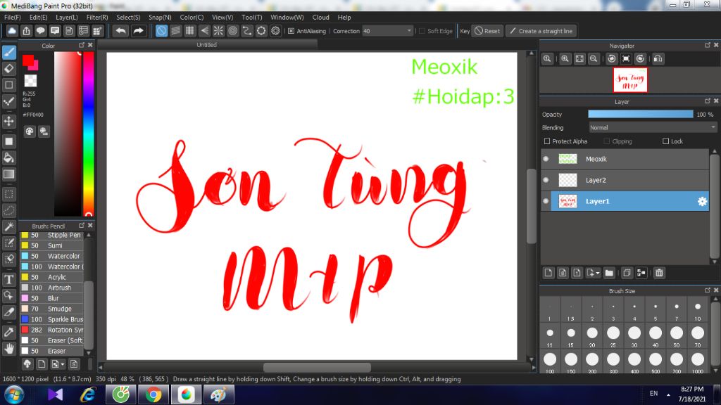Hide Layer1 visibility dot
This screenshot has width=721, height=405.
point(546,201)
